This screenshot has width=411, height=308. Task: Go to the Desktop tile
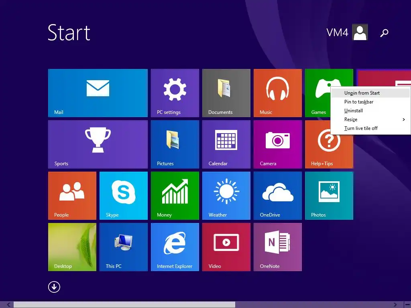tap(72, 247)
